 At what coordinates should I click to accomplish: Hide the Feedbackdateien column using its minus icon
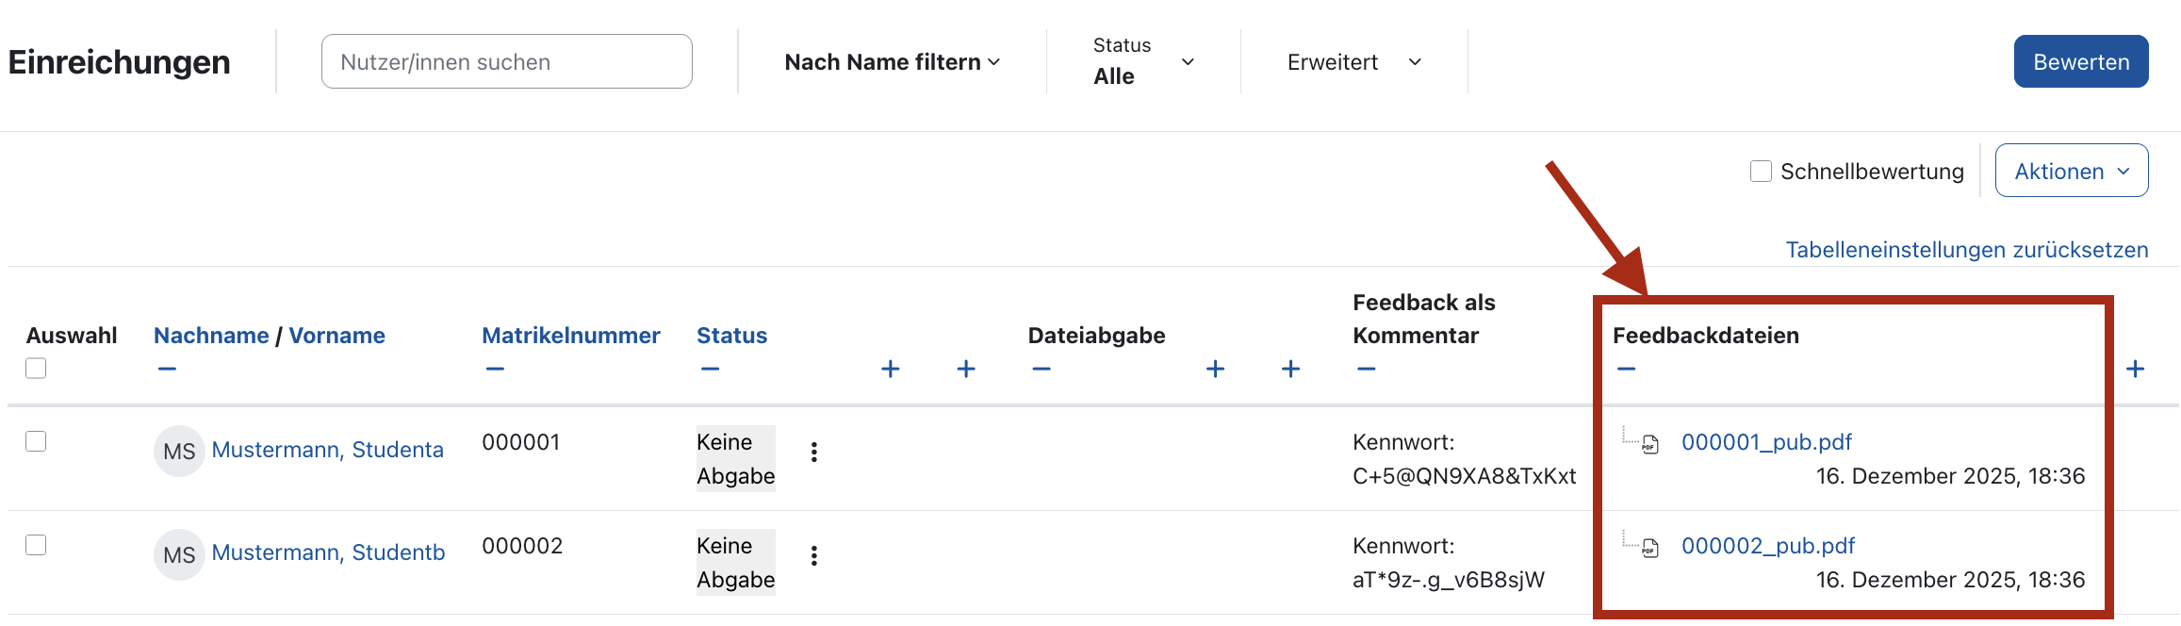tap(1626, 369)
